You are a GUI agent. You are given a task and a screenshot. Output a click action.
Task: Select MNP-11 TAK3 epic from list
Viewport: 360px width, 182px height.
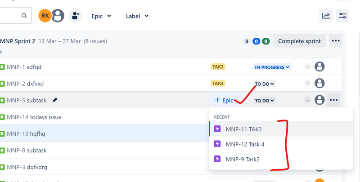tap(250, 129)
